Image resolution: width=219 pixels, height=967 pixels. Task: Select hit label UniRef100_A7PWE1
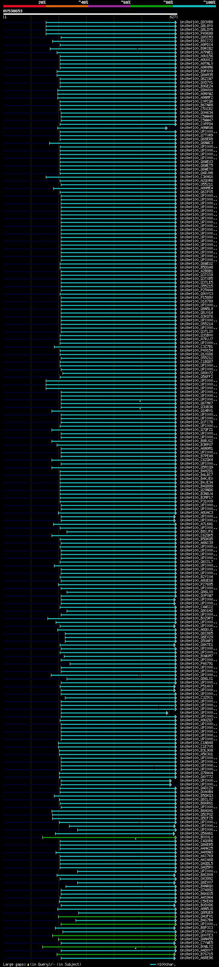[x=196, y=52]
